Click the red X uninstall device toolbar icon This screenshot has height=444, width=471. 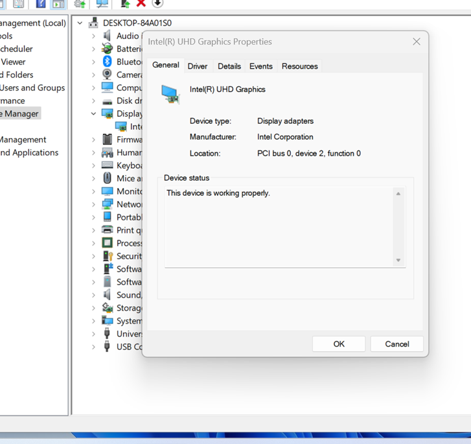pyautogui.click(x=141, y=3)
